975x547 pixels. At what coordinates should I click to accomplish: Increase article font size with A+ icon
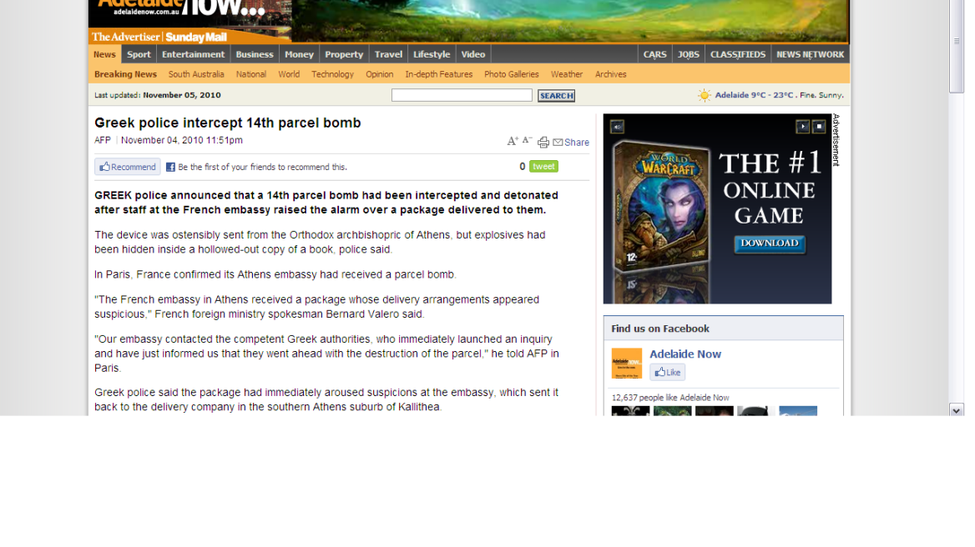click(x=513, y=142)
